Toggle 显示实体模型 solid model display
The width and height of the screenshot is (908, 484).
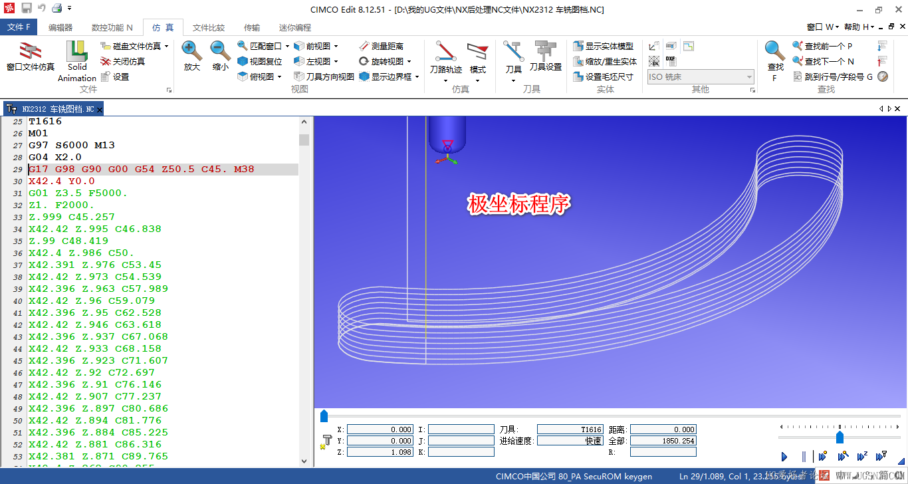point(603,46)
